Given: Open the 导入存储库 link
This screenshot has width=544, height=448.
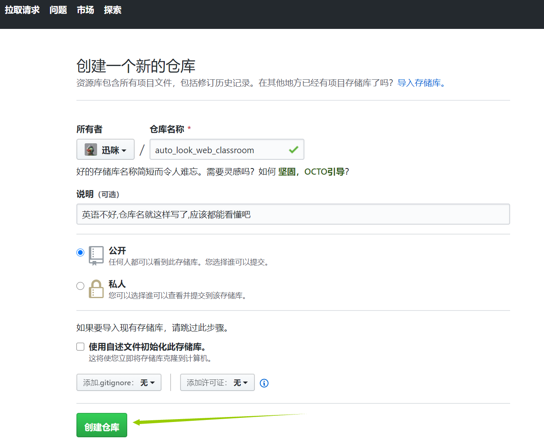Looking at the screenshot, I should 420,83.
